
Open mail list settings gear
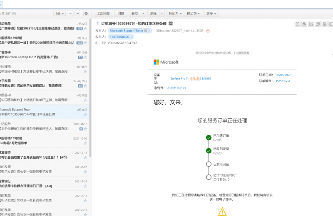(86, 14)
